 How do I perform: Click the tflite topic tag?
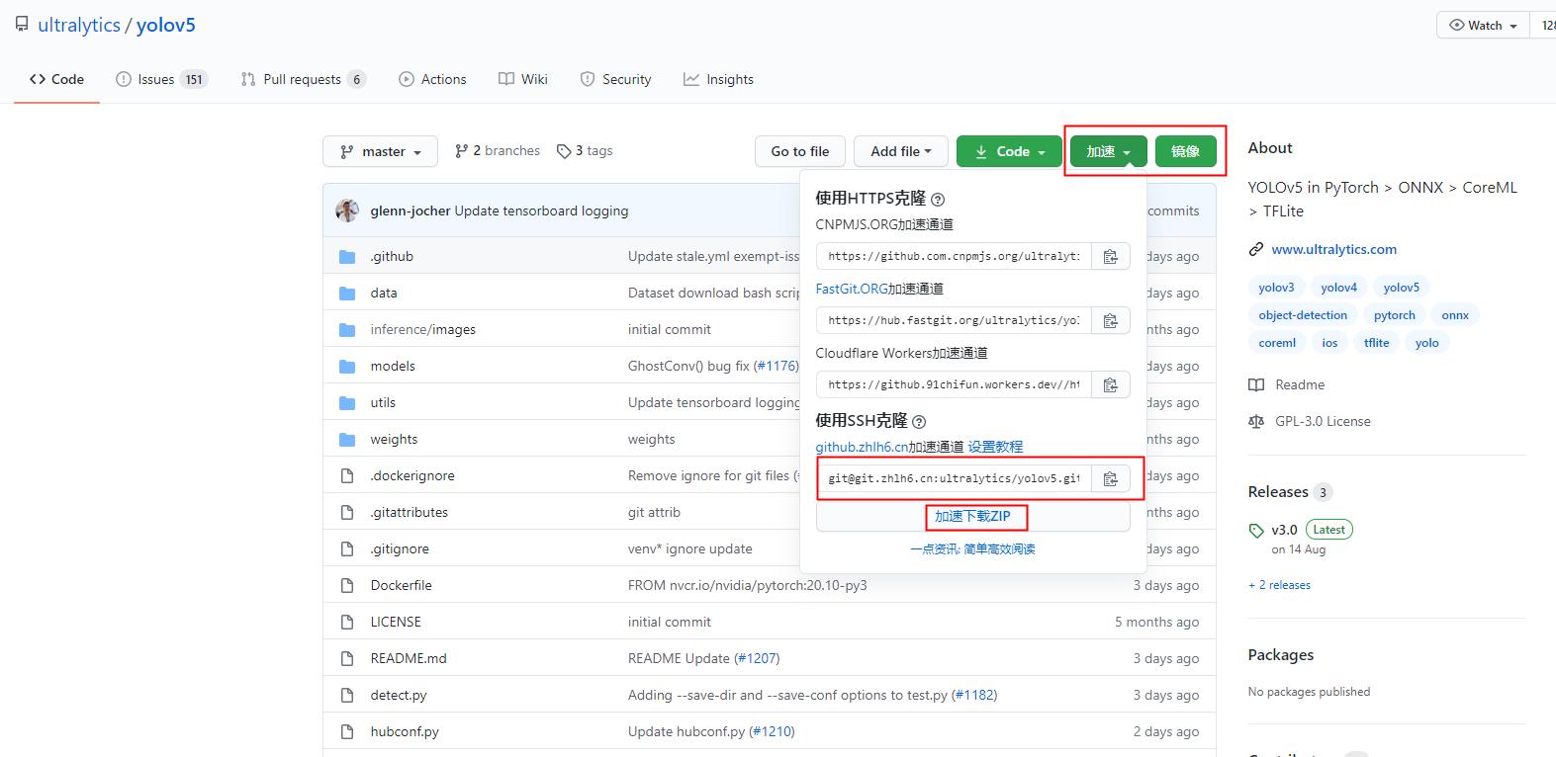click(x=1376, y=343)
